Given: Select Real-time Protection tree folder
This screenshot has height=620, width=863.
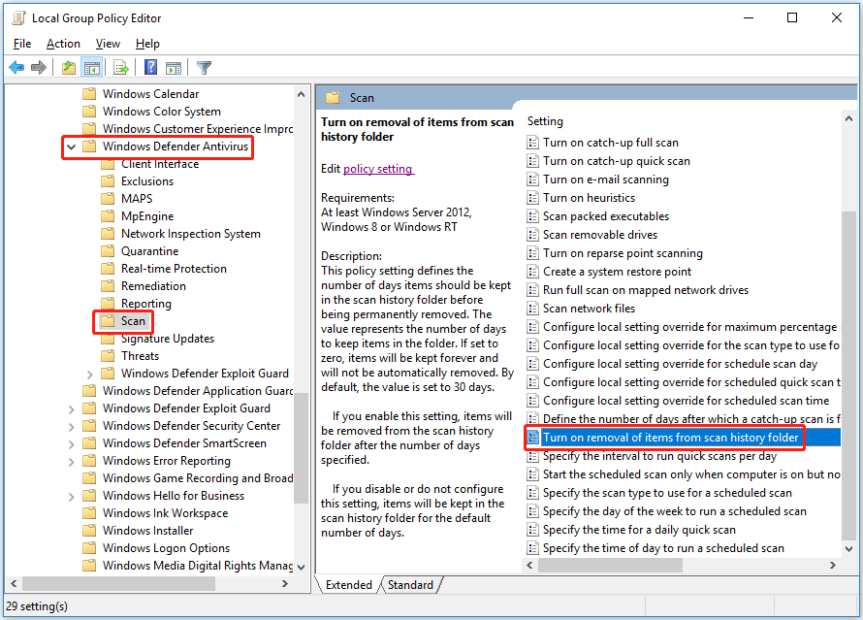Looking at the screenshot, I should [x=174, y=269].
